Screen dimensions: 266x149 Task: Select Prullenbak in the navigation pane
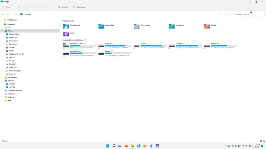(11, 94)
